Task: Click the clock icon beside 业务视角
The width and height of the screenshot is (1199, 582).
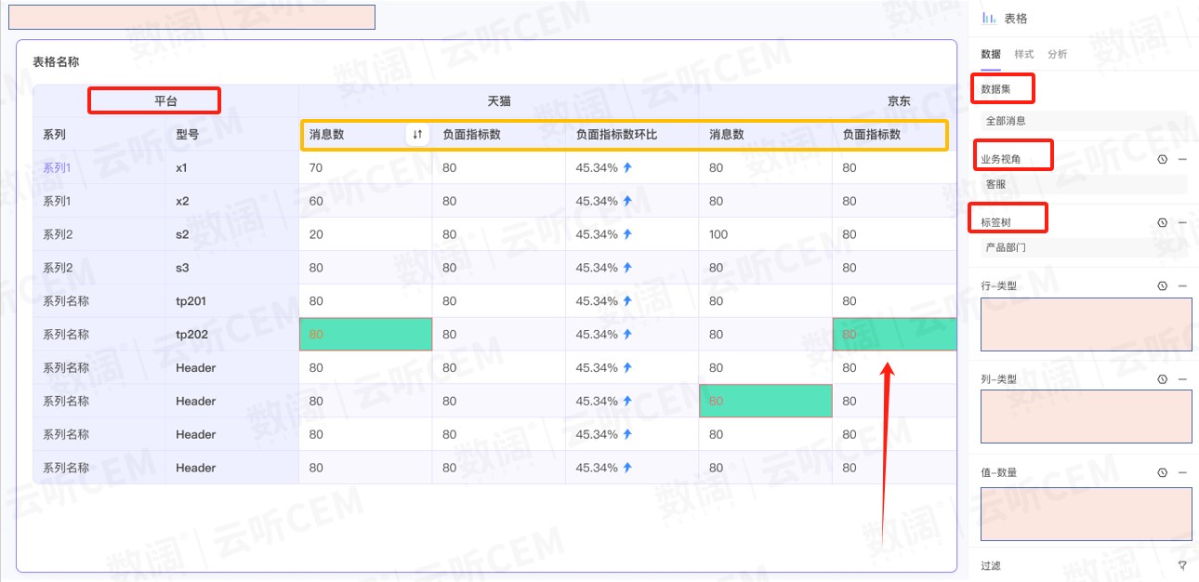Action: click(x=1162, y=159)
